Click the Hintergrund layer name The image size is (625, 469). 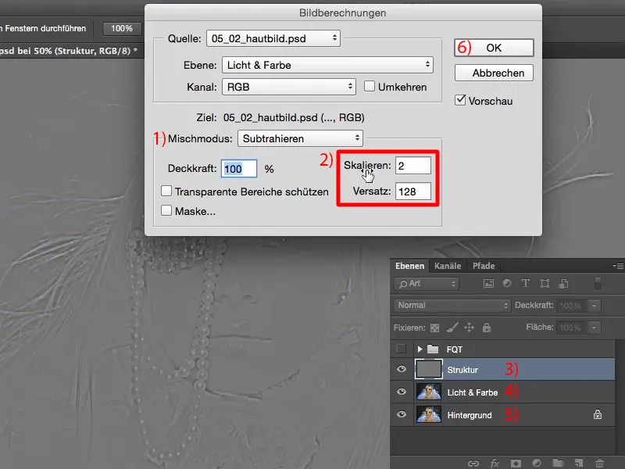(470, 415)
